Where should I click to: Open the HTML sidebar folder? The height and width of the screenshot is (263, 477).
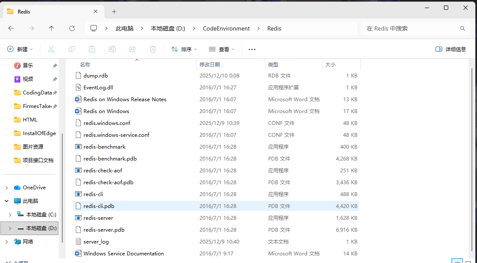pos(30,120)
